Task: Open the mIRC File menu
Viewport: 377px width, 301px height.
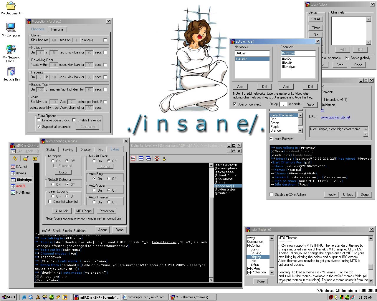Action: (20, 151)
